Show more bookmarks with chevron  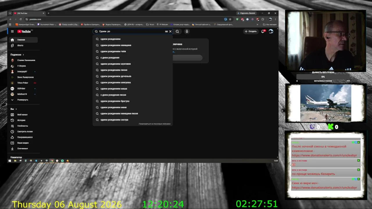click(x=257, y=24)
